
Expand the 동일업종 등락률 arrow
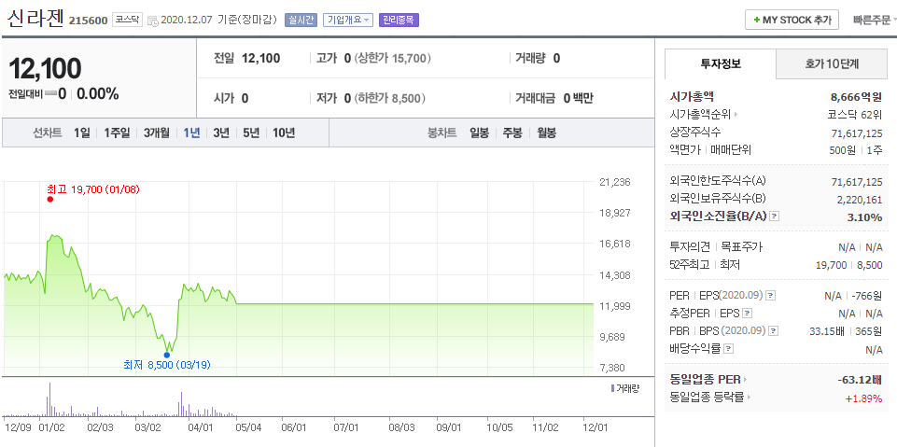pyautogui.click(x=749, y=398)
